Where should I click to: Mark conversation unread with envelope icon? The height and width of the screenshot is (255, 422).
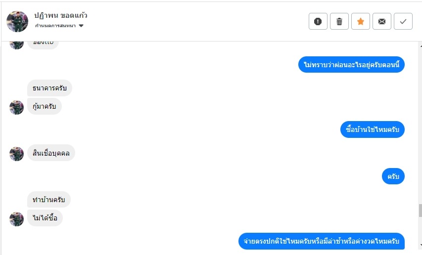pyautogui.click(x=381, y=21)
